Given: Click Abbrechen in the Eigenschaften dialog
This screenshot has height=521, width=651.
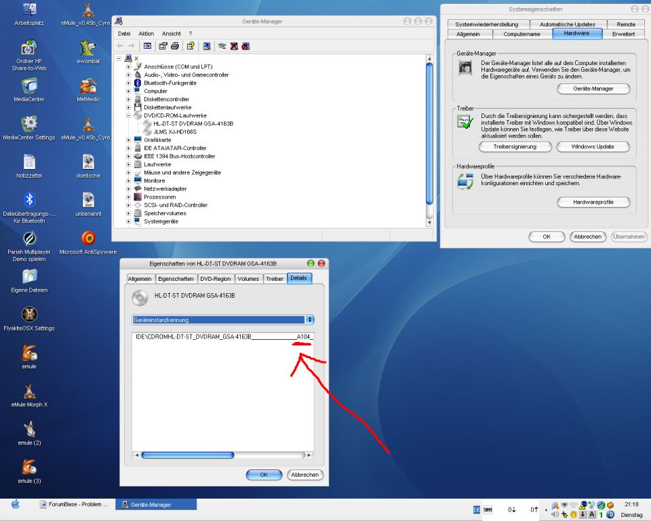Looking at the screenshot, I should coord(305,475).
